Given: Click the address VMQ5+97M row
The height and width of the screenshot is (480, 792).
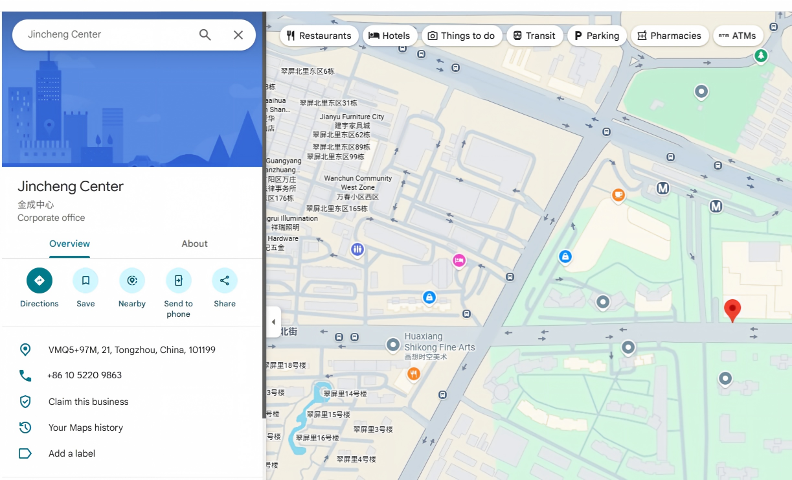Looking at the screenshot, I should (132, 350).
